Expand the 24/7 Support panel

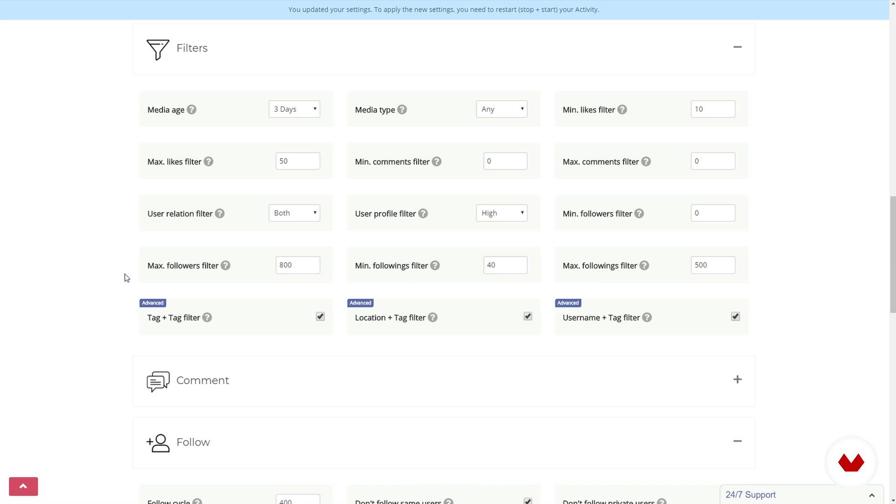point(871,495)
